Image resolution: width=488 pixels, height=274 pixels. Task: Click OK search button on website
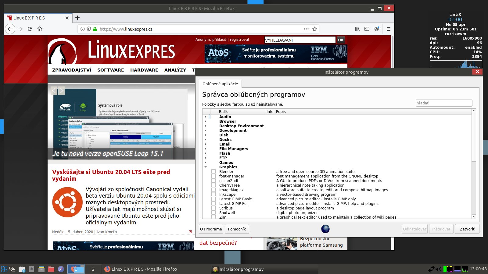[341, 40]
